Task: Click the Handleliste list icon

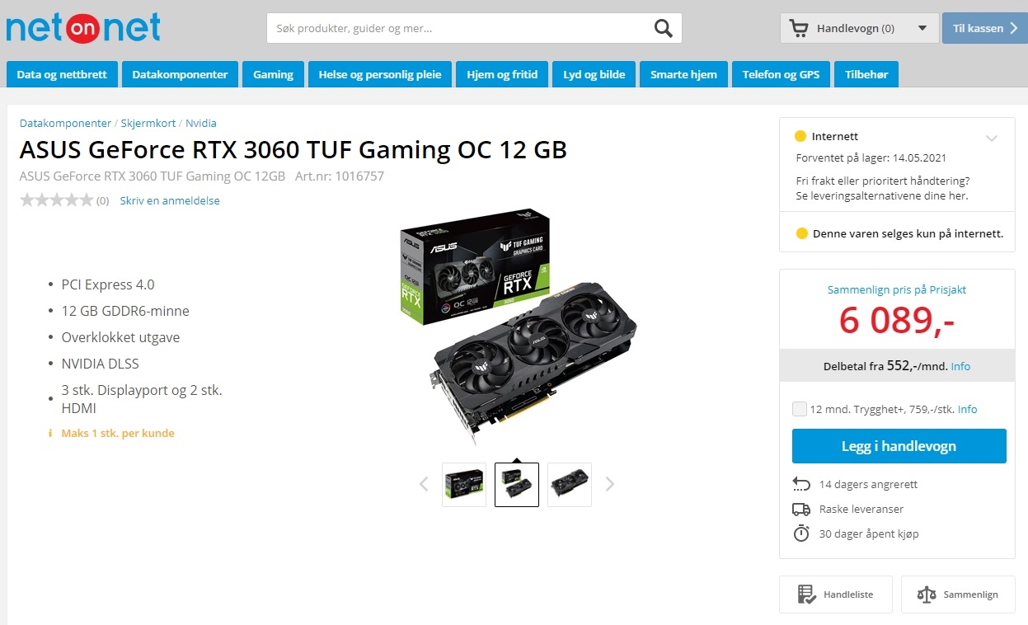Action: pyautogui.click(x=806, y=594)
